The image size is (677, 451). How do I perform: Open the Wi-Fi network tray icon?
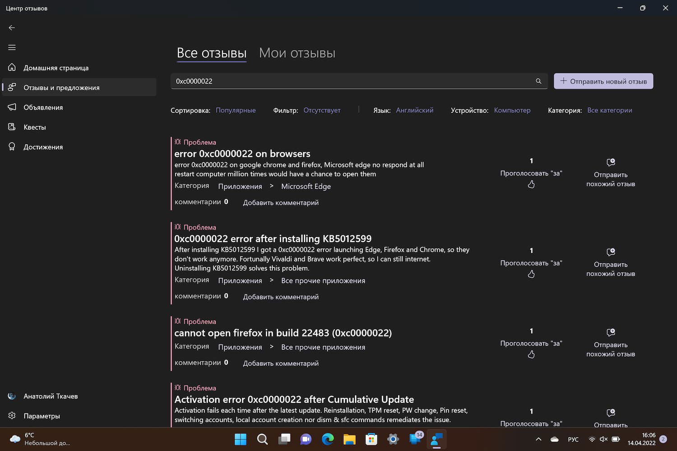point(592,439)
